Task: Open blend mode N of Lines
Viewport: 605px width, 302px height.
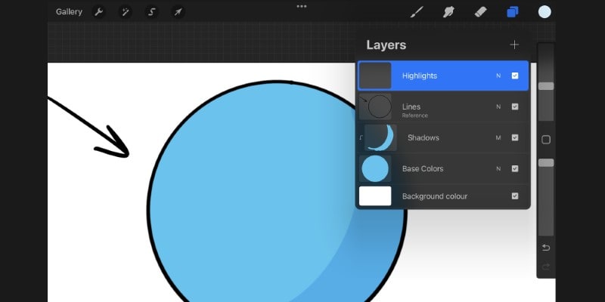Action: [x=498, y=106]
